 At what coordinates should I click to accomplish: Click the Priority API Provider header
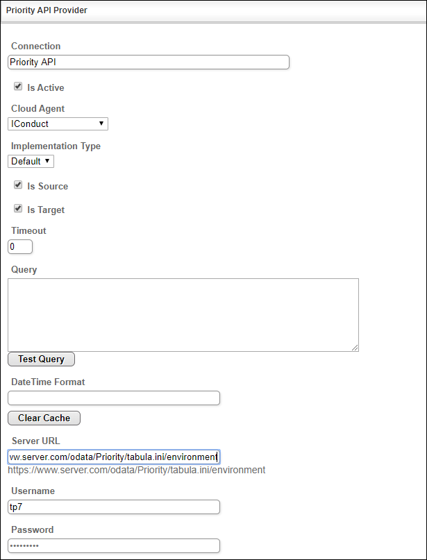point(47,10)
